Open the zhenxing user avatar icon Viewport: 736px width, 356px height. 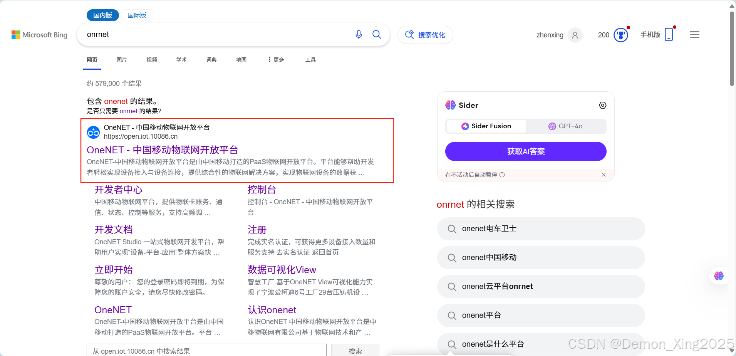tap(575, 35)
